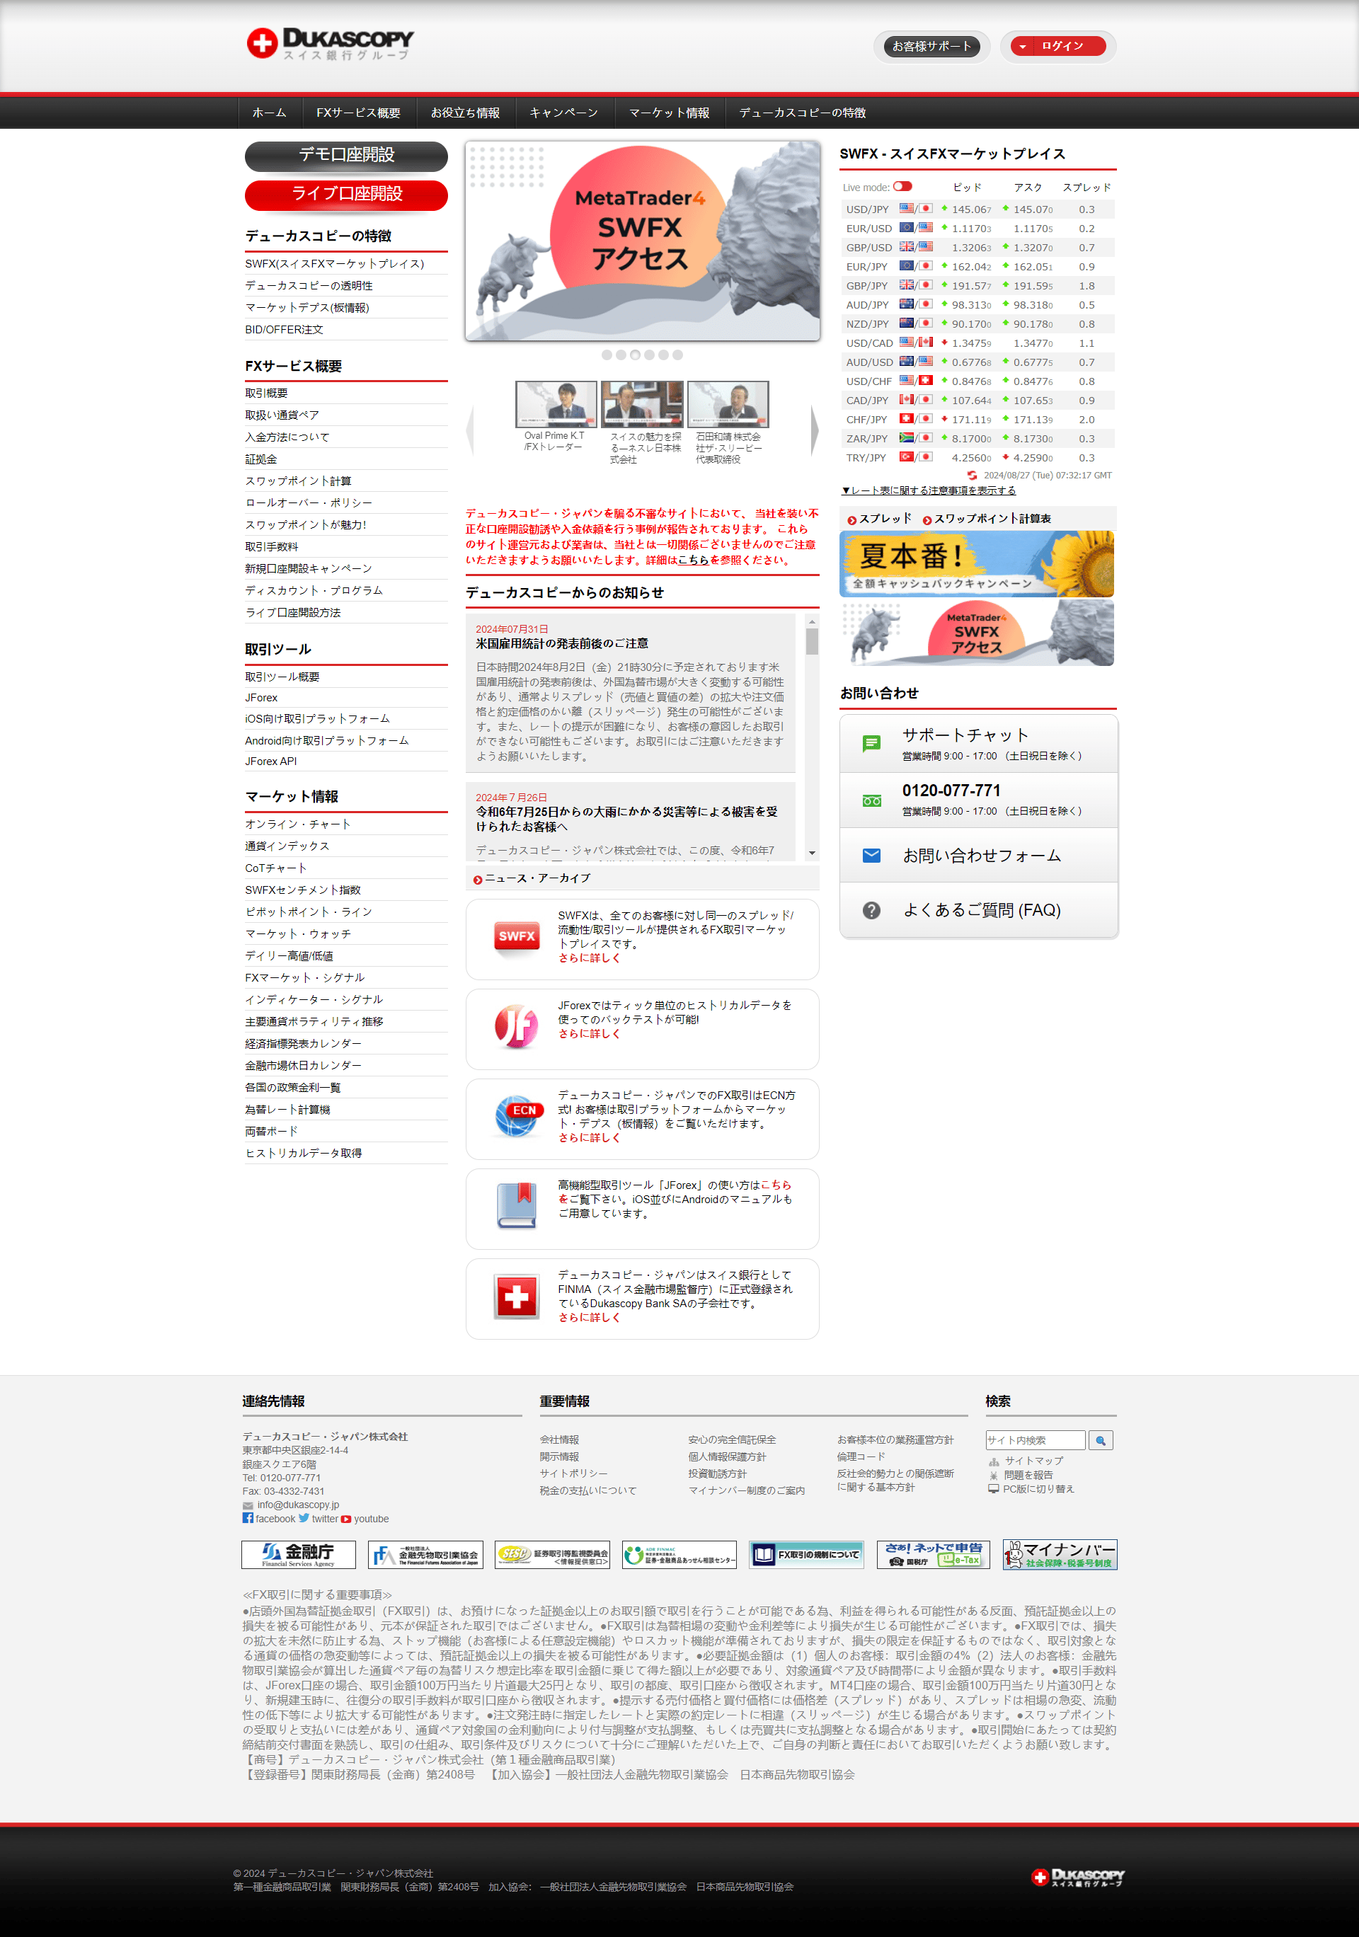The height and width of the screenshot is (1937, 1359).
Task: Open キャンペーン navigation menu
Action: (563, 113)
